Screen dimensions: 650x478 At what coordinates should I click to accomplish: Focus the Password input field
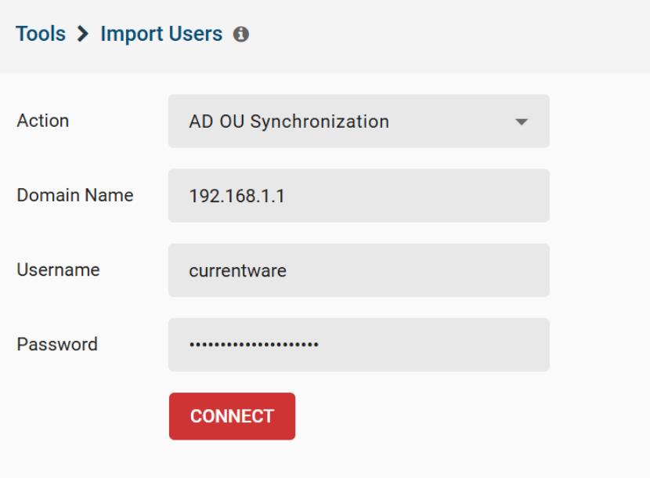(359, 345)
